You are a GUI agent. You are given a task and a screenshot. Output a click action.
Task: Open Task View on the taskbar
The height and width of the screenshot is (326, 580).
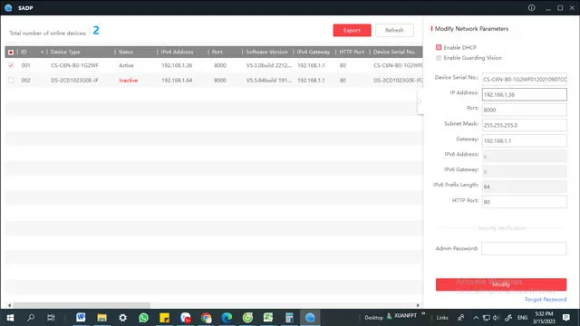pos(51,318)
